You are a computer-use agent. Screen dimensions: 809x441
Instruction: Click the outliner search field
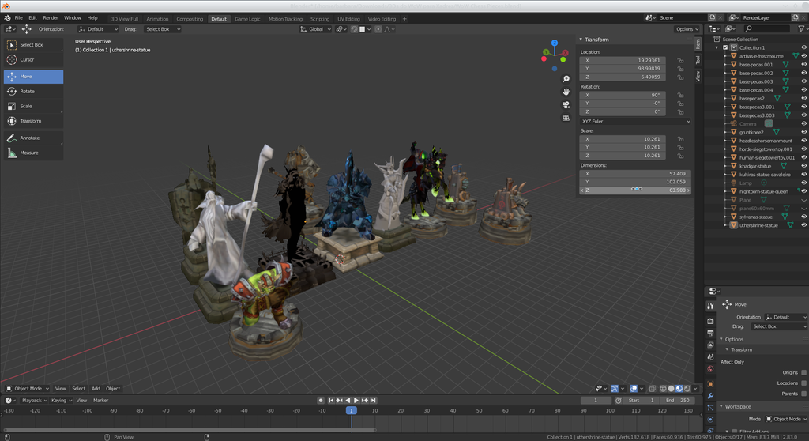[x=768, y=29]
